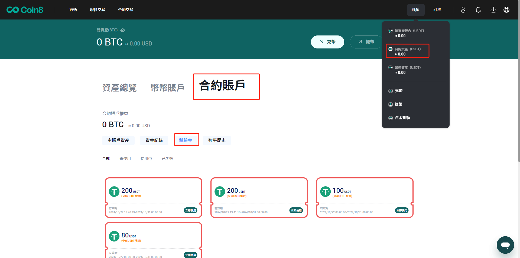Viewport: 520px width, 258px height.
Task: Switch to the 幣幣賬戶 tab
Action: pos(167,88)
